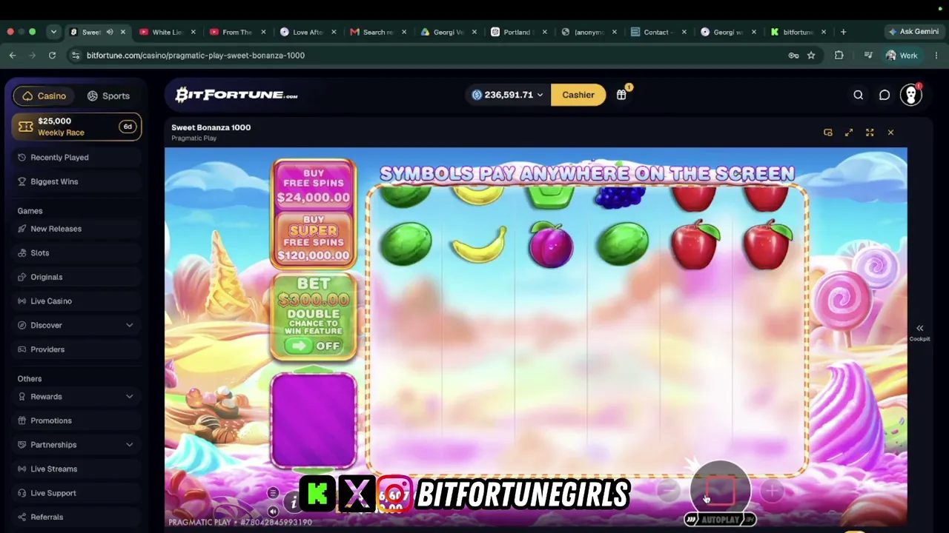This screenshot has height=533, width=949.
Task: Open Live Casino
Action: coord(77,301)
